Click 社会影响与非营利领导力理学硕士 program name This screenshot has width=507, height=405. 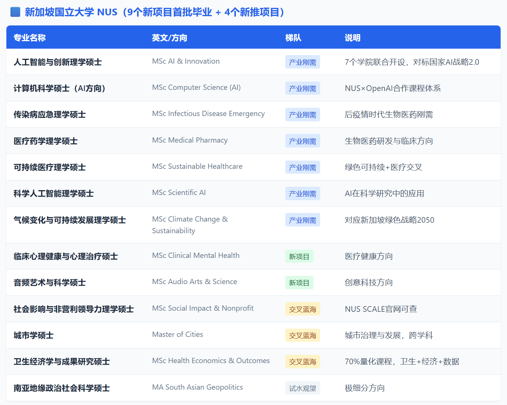click(x=74, y=309)
